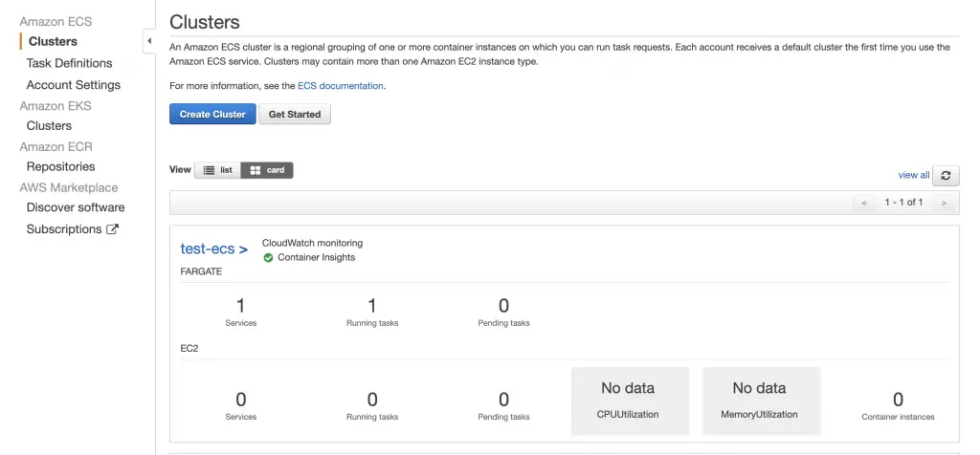Click the Clusters page heading
The height and width of the screenshot is (455, 980).
pyautogui.click(x=205, y=22)
